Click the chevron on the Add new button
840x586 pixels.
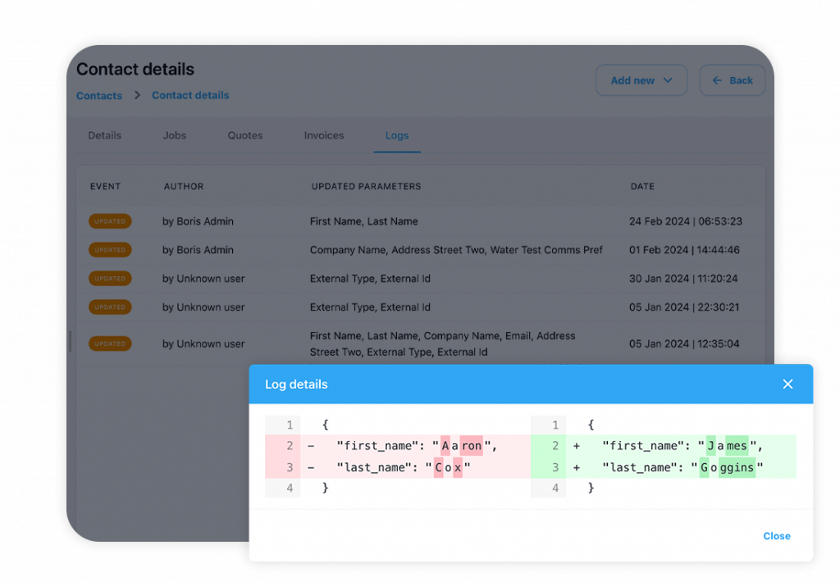(666, 79)
